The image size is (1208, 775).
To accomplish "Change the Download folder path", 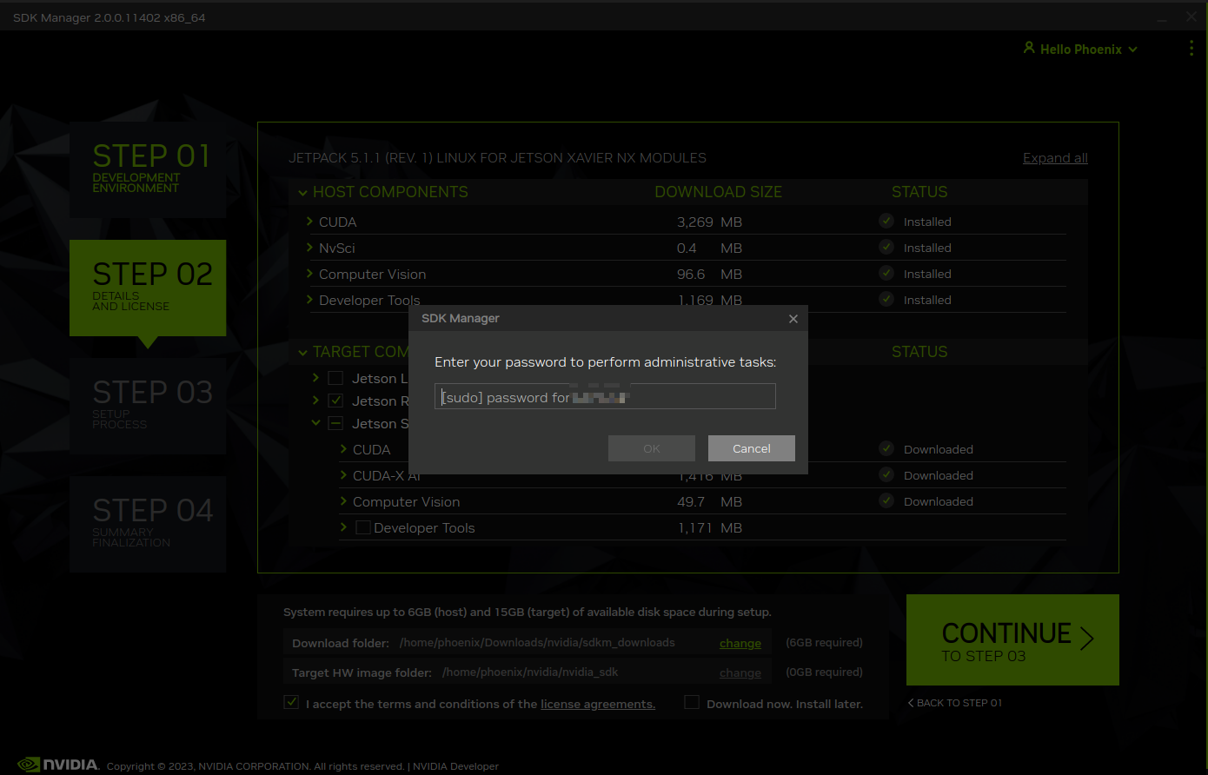I will click(x=740, y=643).
